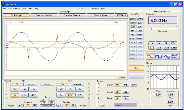
Task: Select Ch2 AC coupling
Action: [59, 105]
